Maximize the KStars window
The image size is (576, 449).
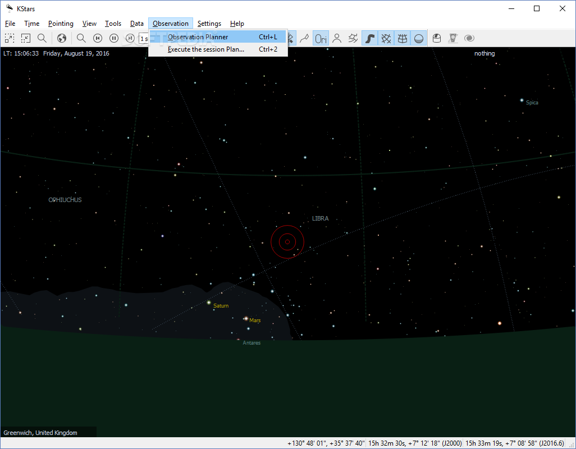[x=537, y=8]
